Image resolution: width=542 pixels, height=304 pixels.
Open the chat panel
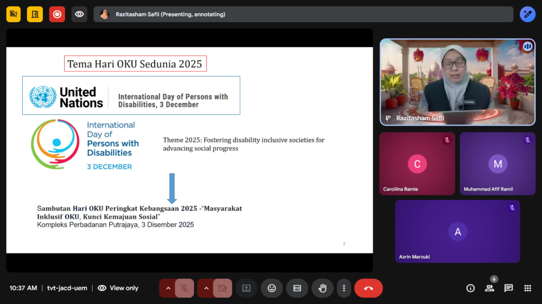pos(509,288)
